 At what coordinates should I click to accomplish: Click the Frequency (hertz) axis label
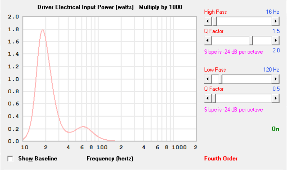(110, 158)
